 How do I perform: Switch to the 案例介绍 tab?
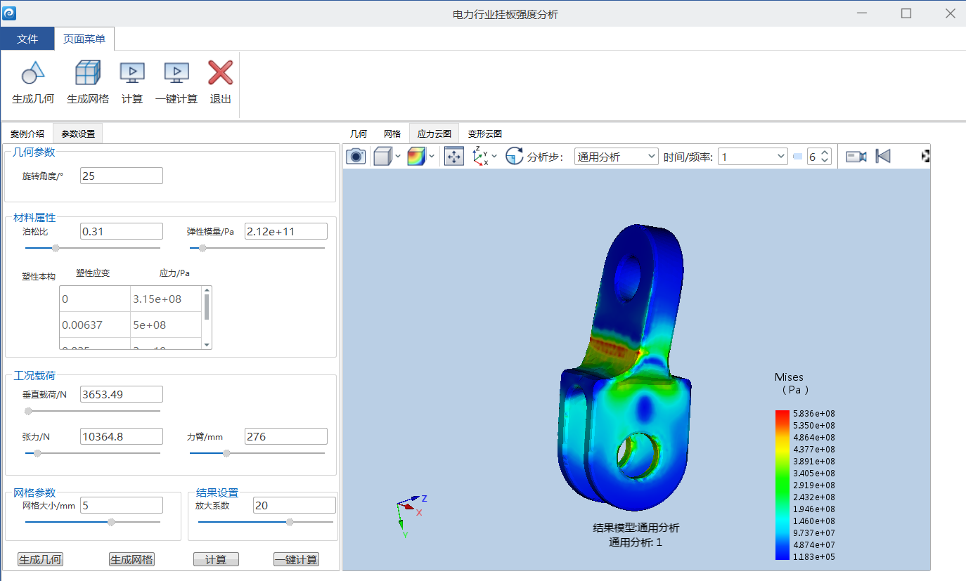[x=27, y=133]
